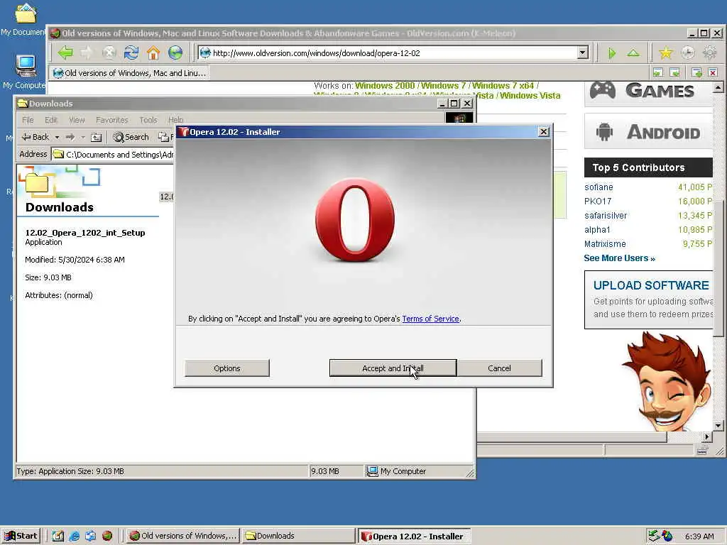Viewport: 727px width, 545px height.
Task: Open contributor PKO17 profile
Action: click(x=598, y=201)
